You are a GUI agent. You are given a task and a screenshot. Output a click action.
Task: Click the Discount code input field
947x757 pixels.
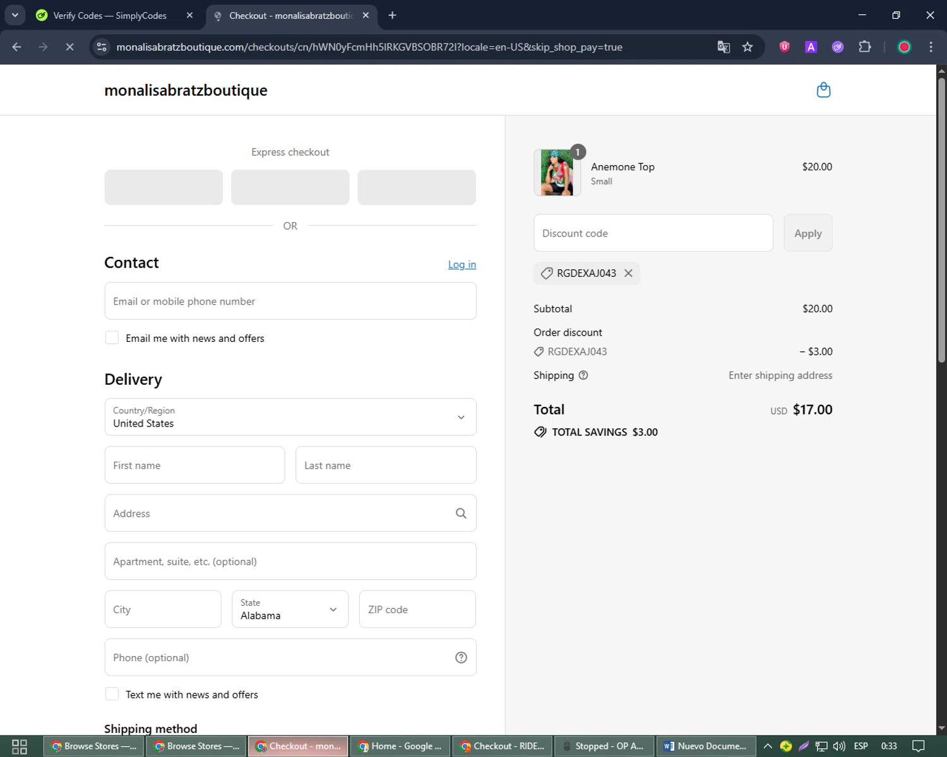[653, 233]
